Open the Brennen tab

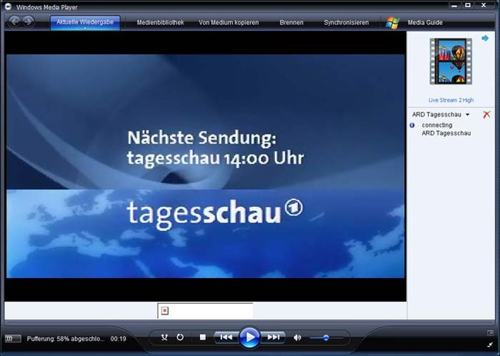(291, 23)
